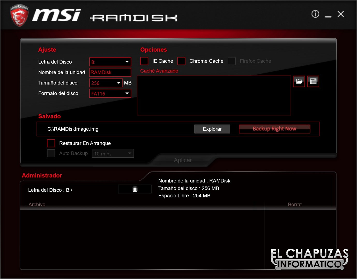The height and width of the screenshot is (279, 357).
Task: Click the MSI dragon shield logo
Action: [x=19, y=15]
